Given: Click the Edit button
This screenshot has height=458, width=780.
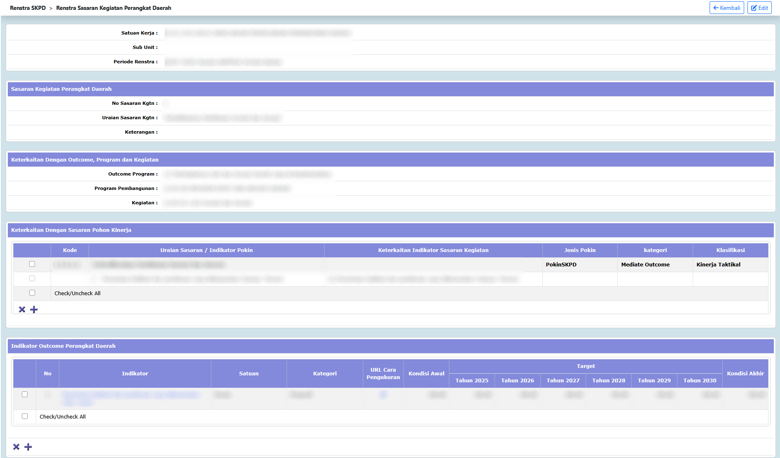Looking at the screenshot, I should click(759, 8).
